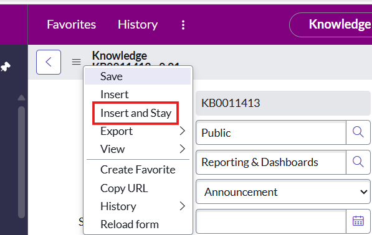The width and height of the screenshot is (372, 235).
Task: Open the three-dot more options menu
Action: (x=183, y=25)
